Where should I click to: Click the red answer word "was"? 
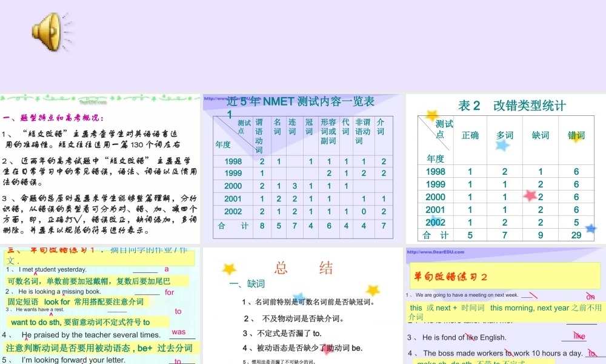pyautogui.click(x=178, y=332)
